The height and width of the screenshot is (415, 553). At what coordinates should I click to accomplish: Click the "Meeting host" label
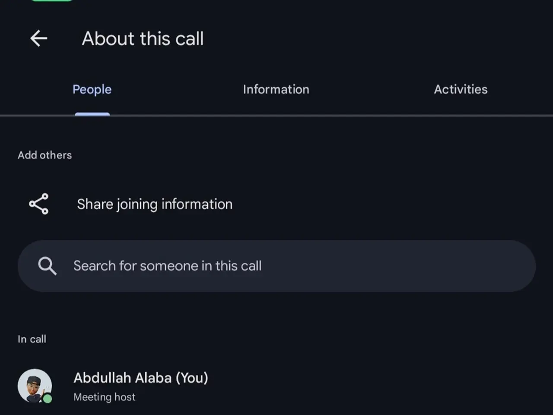tap(104, 397)
